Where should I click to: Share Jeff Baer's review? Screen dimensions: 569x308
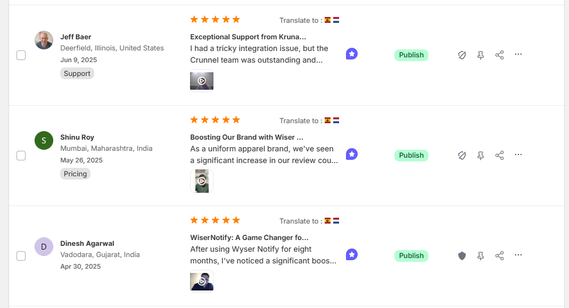tap(499, 55)
